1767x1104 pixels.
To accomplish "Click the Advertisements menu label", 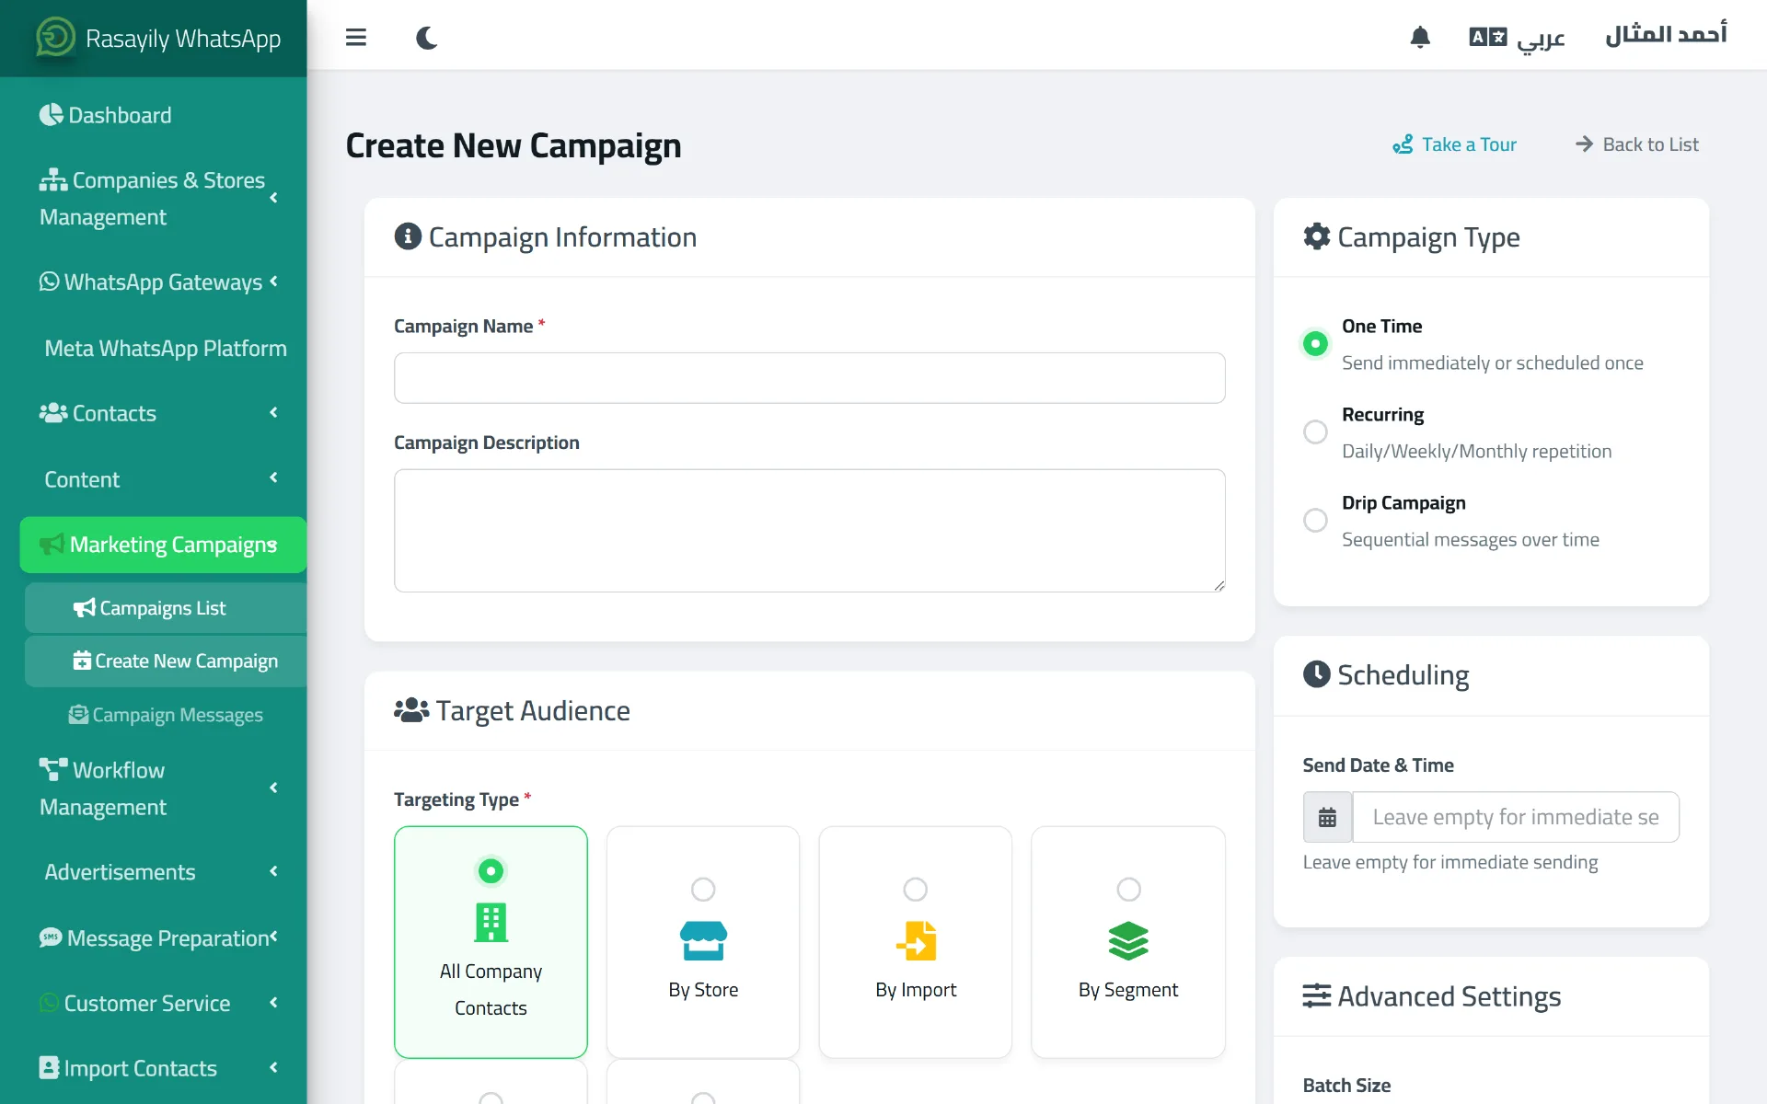I will click(120, 871).
